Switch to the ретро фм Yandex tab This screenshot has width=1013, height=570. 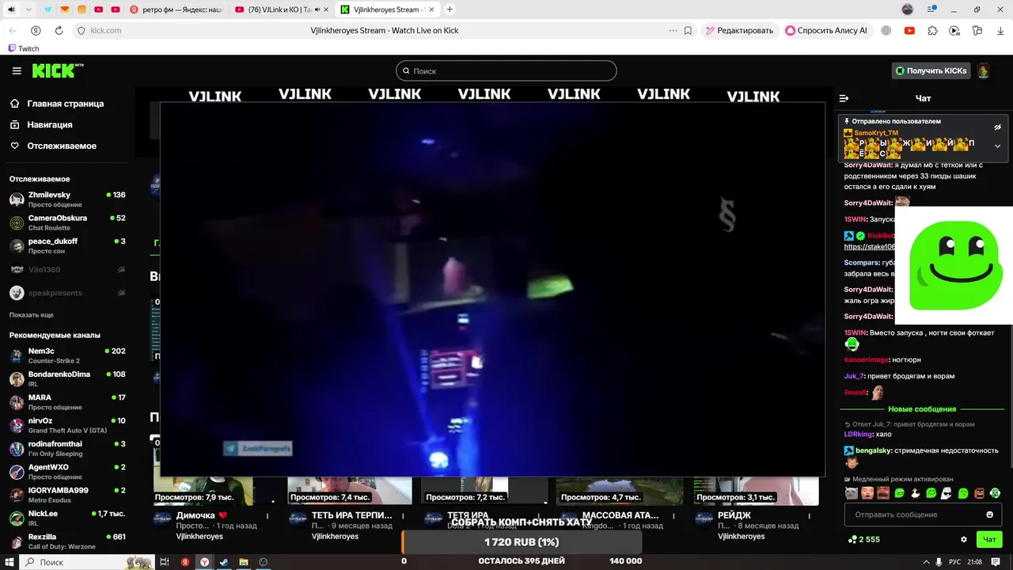pos(176,9)
